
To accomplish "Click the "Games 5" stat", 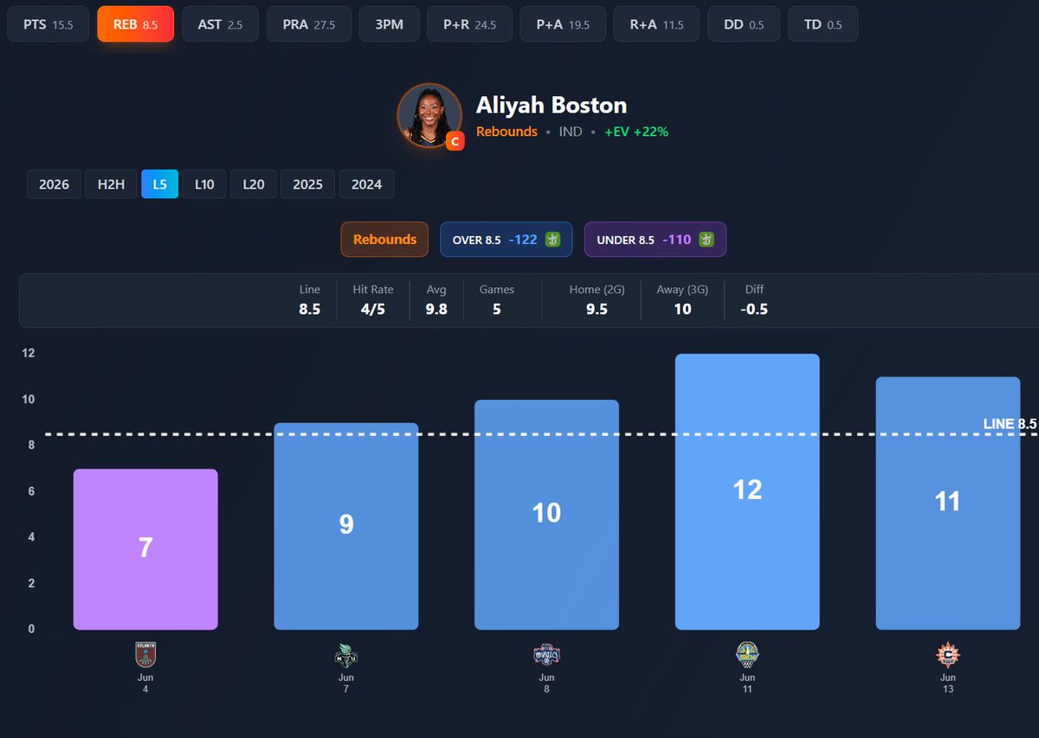I will 497,299.
